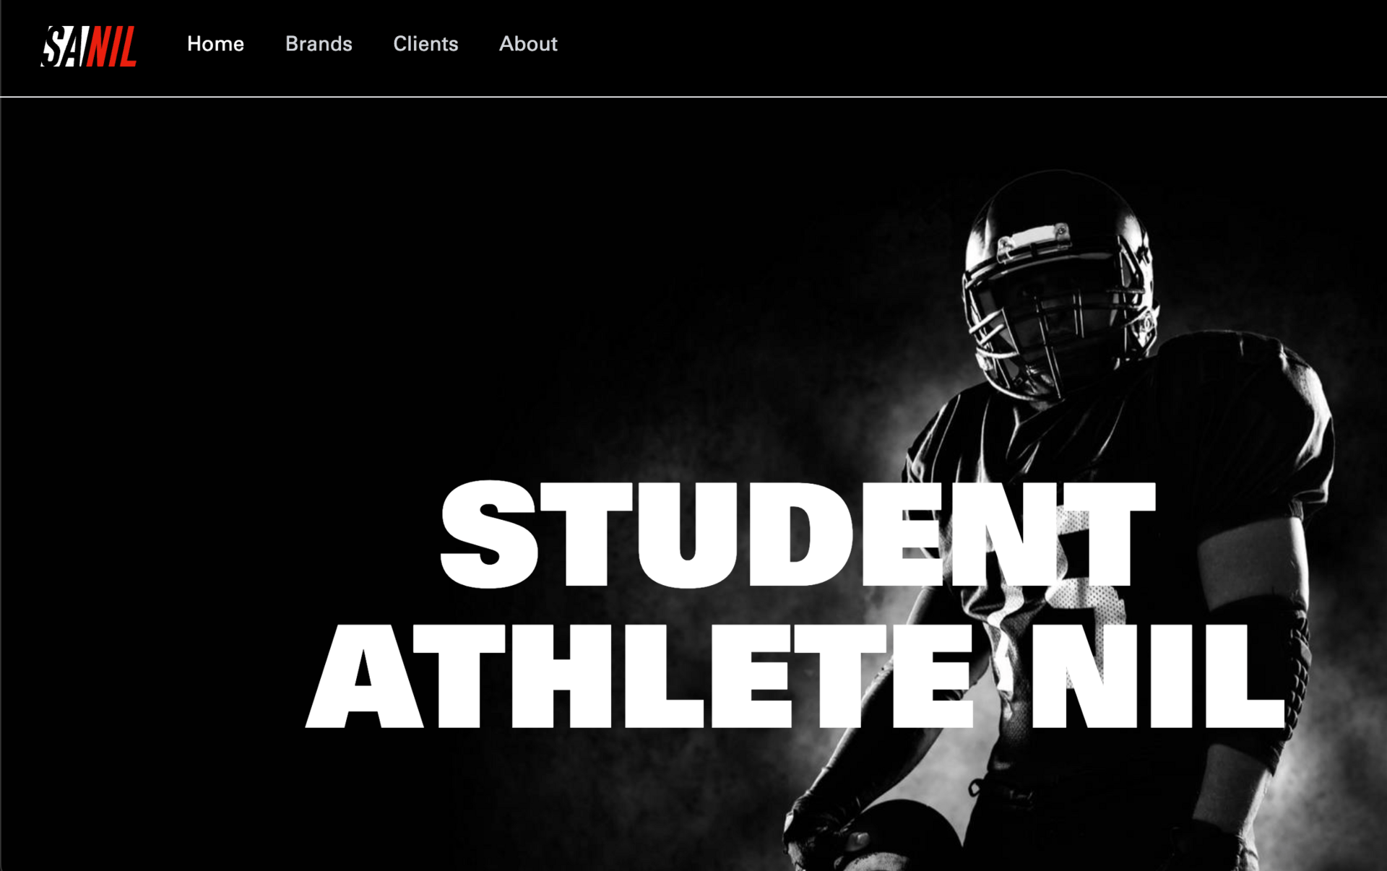1387x871 pixels.
Task: Go to the Brands page
Action: click(319, 44)
